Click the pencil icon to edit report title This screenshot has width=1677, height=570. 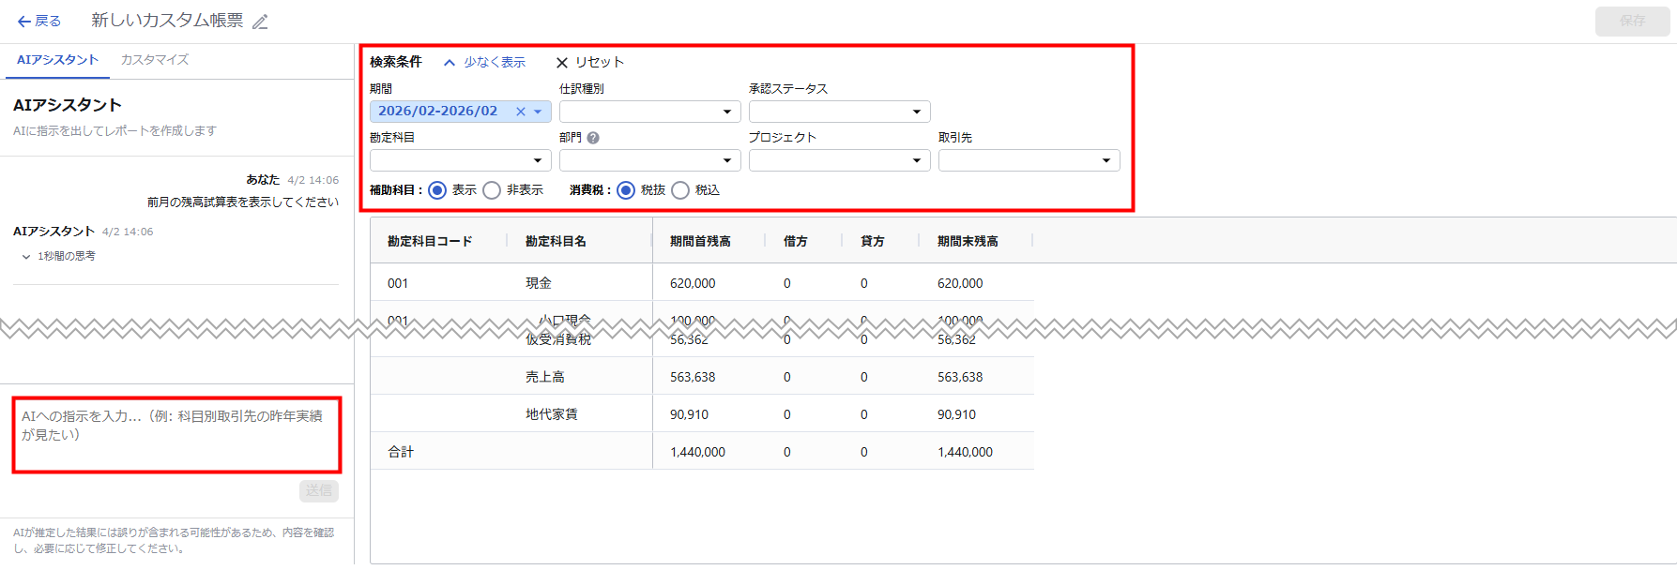tap(260, 22)
